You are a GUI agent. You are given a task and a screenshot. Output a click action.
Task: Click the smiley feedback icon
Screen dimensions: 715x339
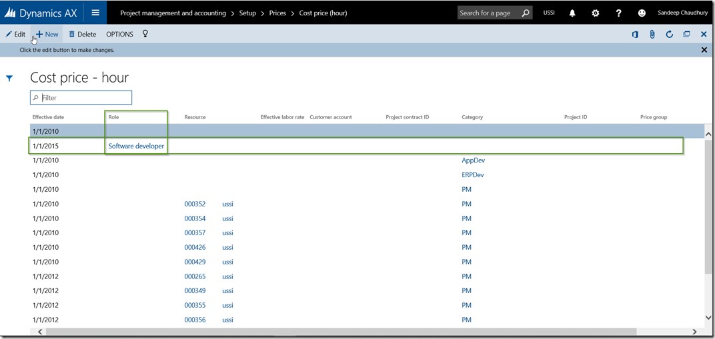(x=642, y=13)
